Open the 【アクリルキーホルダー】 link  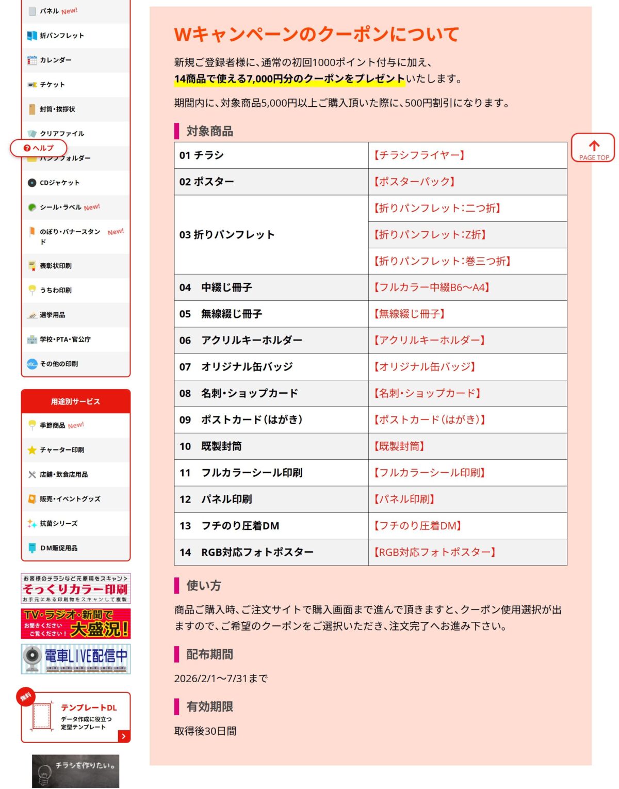pyautogui.click(x=429, y=340)
